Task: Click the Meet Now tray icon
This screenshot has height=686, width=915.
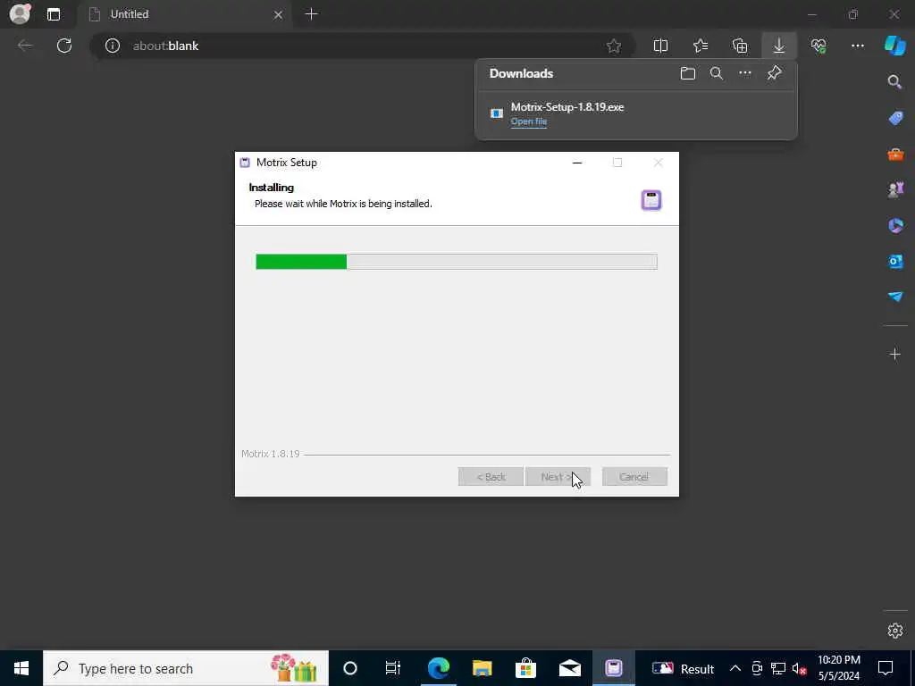Action: click(x=757, y=668)
